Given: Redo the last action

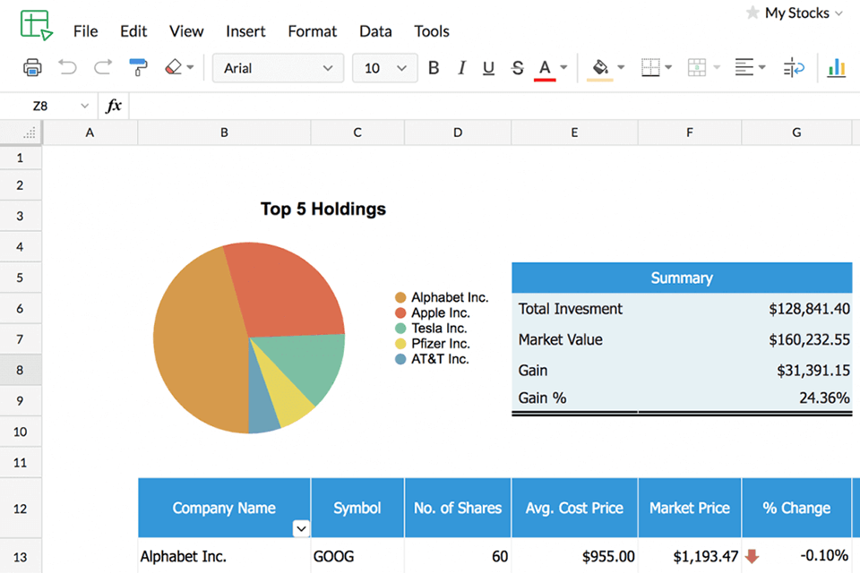Looking at the screenshot, I should pos(102,67).
